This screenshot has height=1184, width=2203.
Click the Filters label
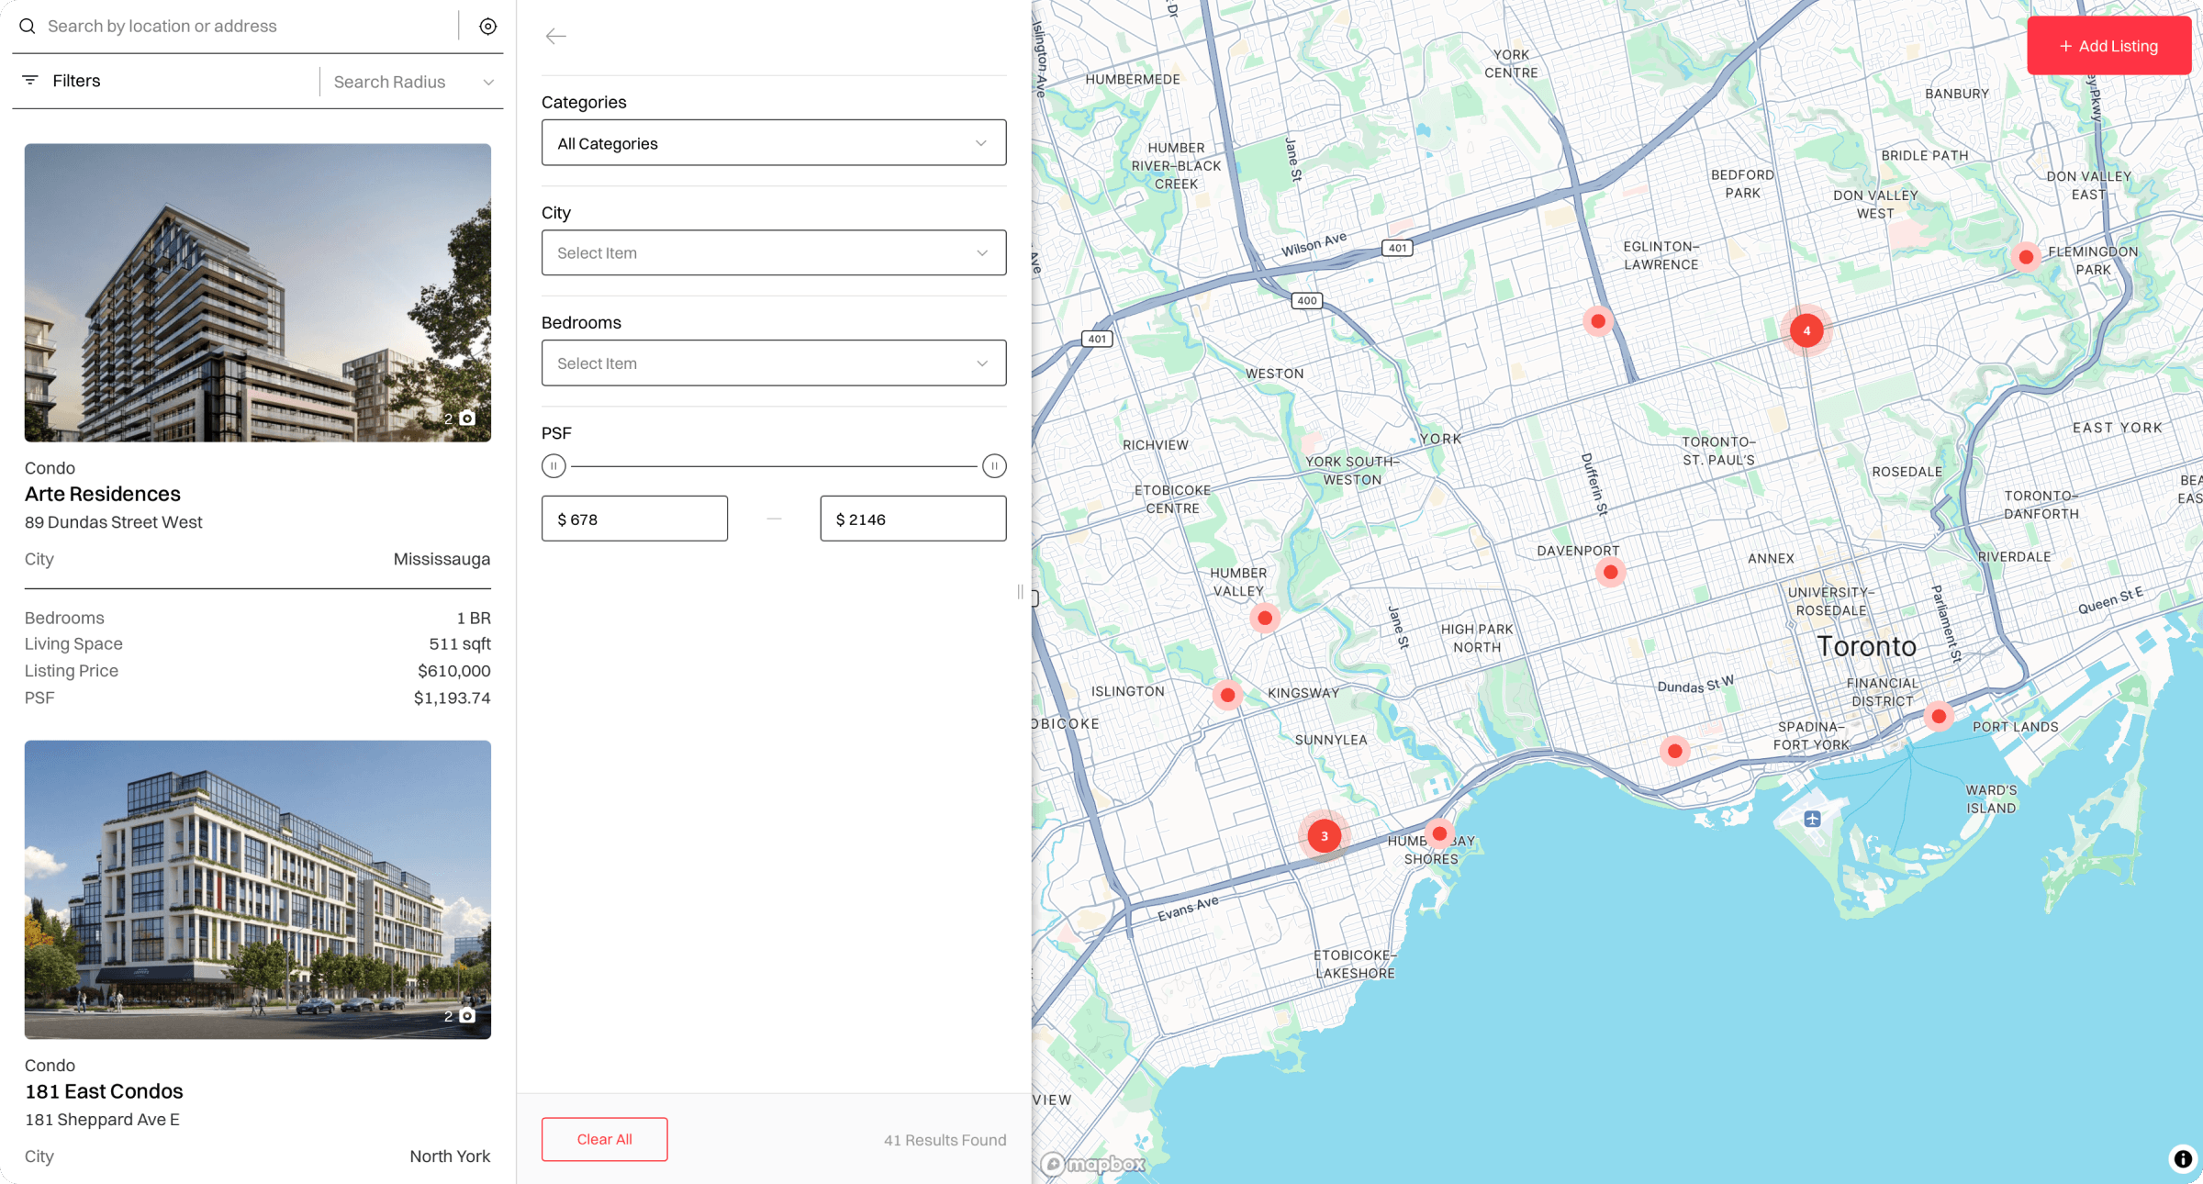(x=76, y=81)
